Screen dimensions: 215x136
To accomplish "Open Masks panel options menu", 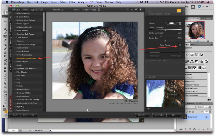I will (x=211, y=44).
